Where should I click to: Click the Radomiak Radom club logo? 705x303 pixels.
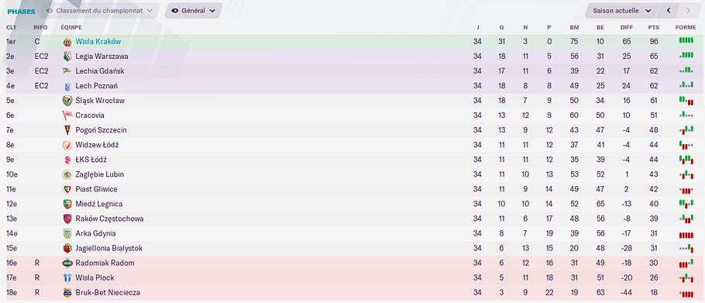tap(67, 263)
